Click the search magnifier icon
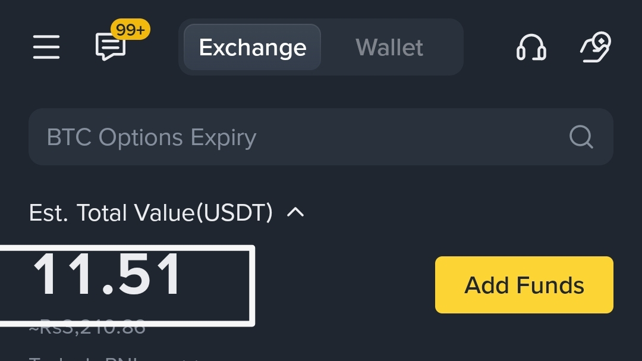 (581, 137)
